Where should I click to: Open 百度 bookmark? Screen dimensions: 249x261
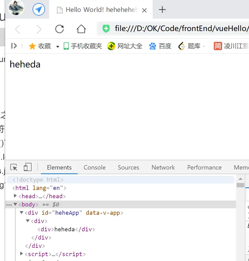160,46
